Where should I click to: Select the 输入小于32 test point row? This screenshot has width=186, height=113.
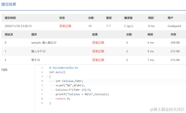(x=38, y=51)
